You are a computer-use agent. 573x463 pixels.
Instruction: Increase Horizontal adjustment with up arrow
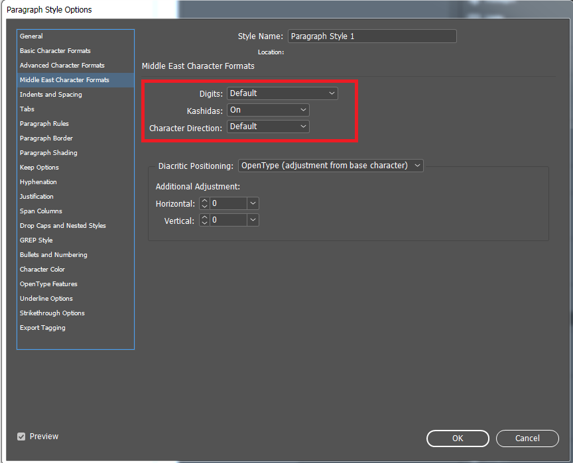pyautogui.click(x=204, y=200)
